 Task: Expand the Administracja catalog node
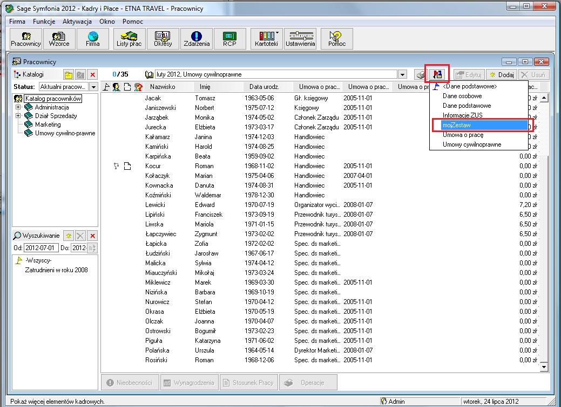[x=18, y=107]
